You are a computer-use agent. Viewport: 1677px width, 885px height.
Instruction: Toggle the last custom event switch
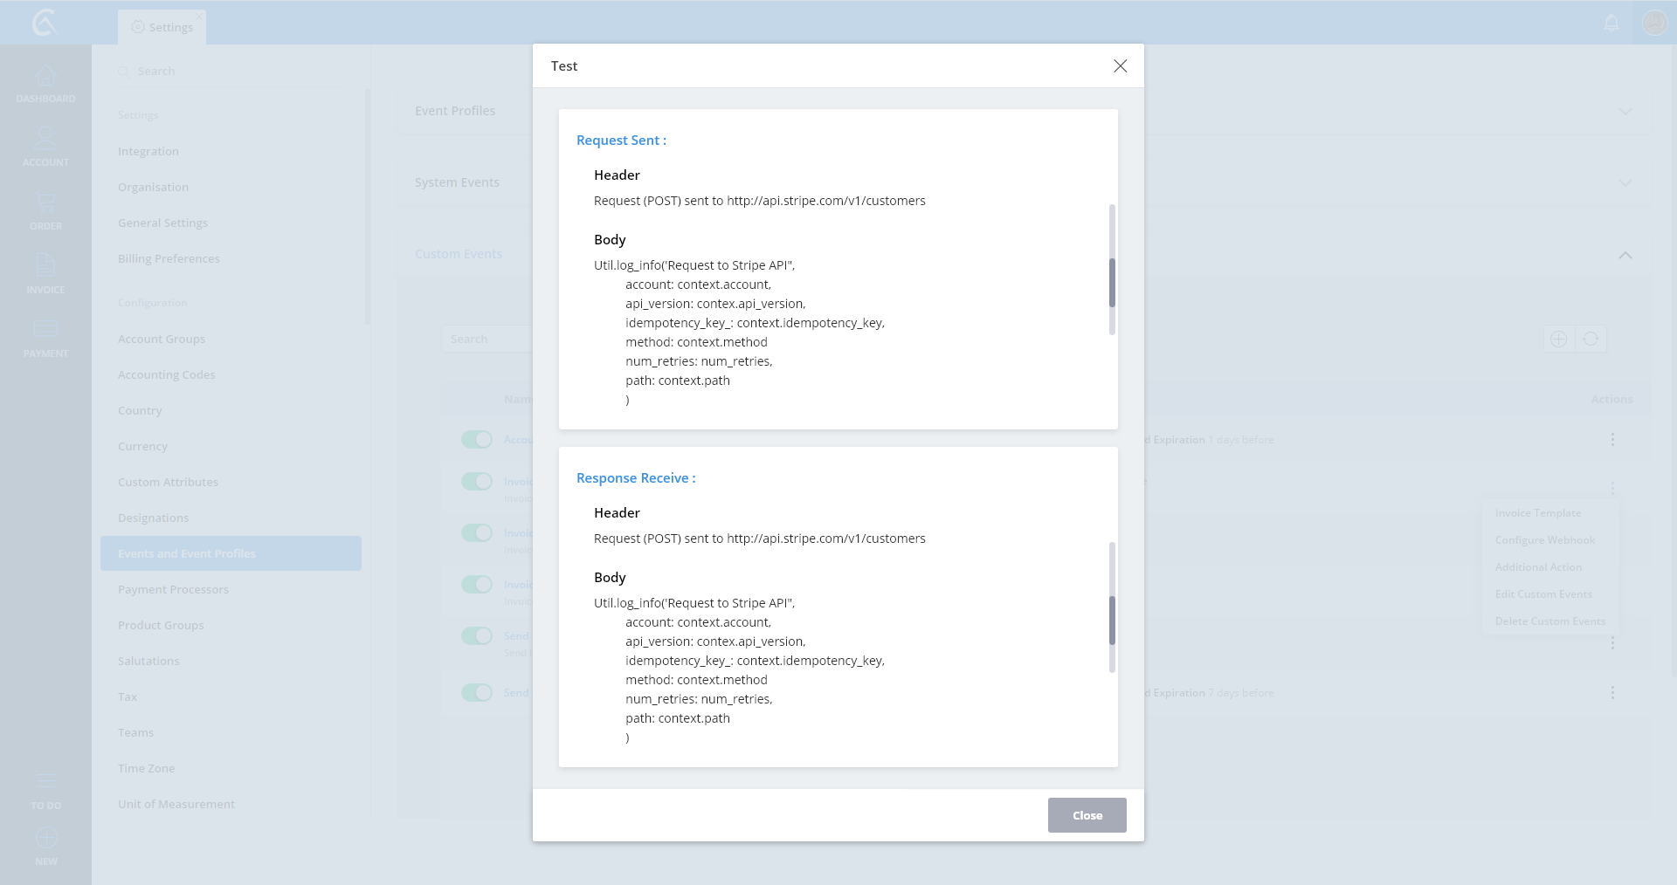pyautogui.click(x=477, y=692)
